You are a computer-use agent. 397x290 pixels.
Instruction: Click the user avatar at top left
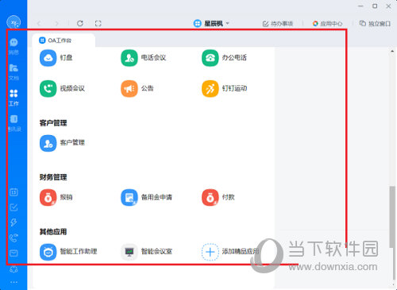pos(13,22)
